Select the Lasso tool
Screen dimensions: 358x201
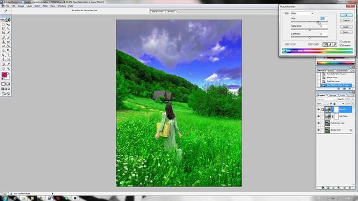pos(3,28)
